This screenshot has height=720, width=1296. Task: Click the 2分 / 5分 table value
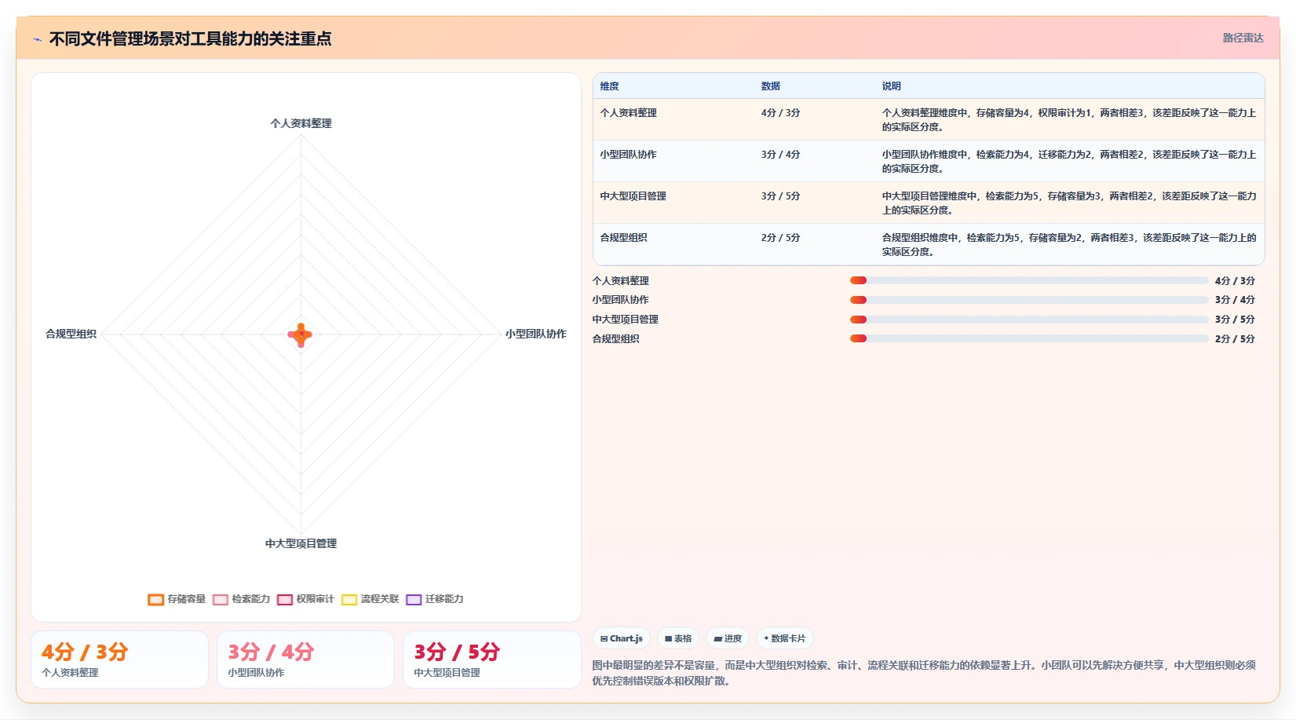tap(781, 238)
